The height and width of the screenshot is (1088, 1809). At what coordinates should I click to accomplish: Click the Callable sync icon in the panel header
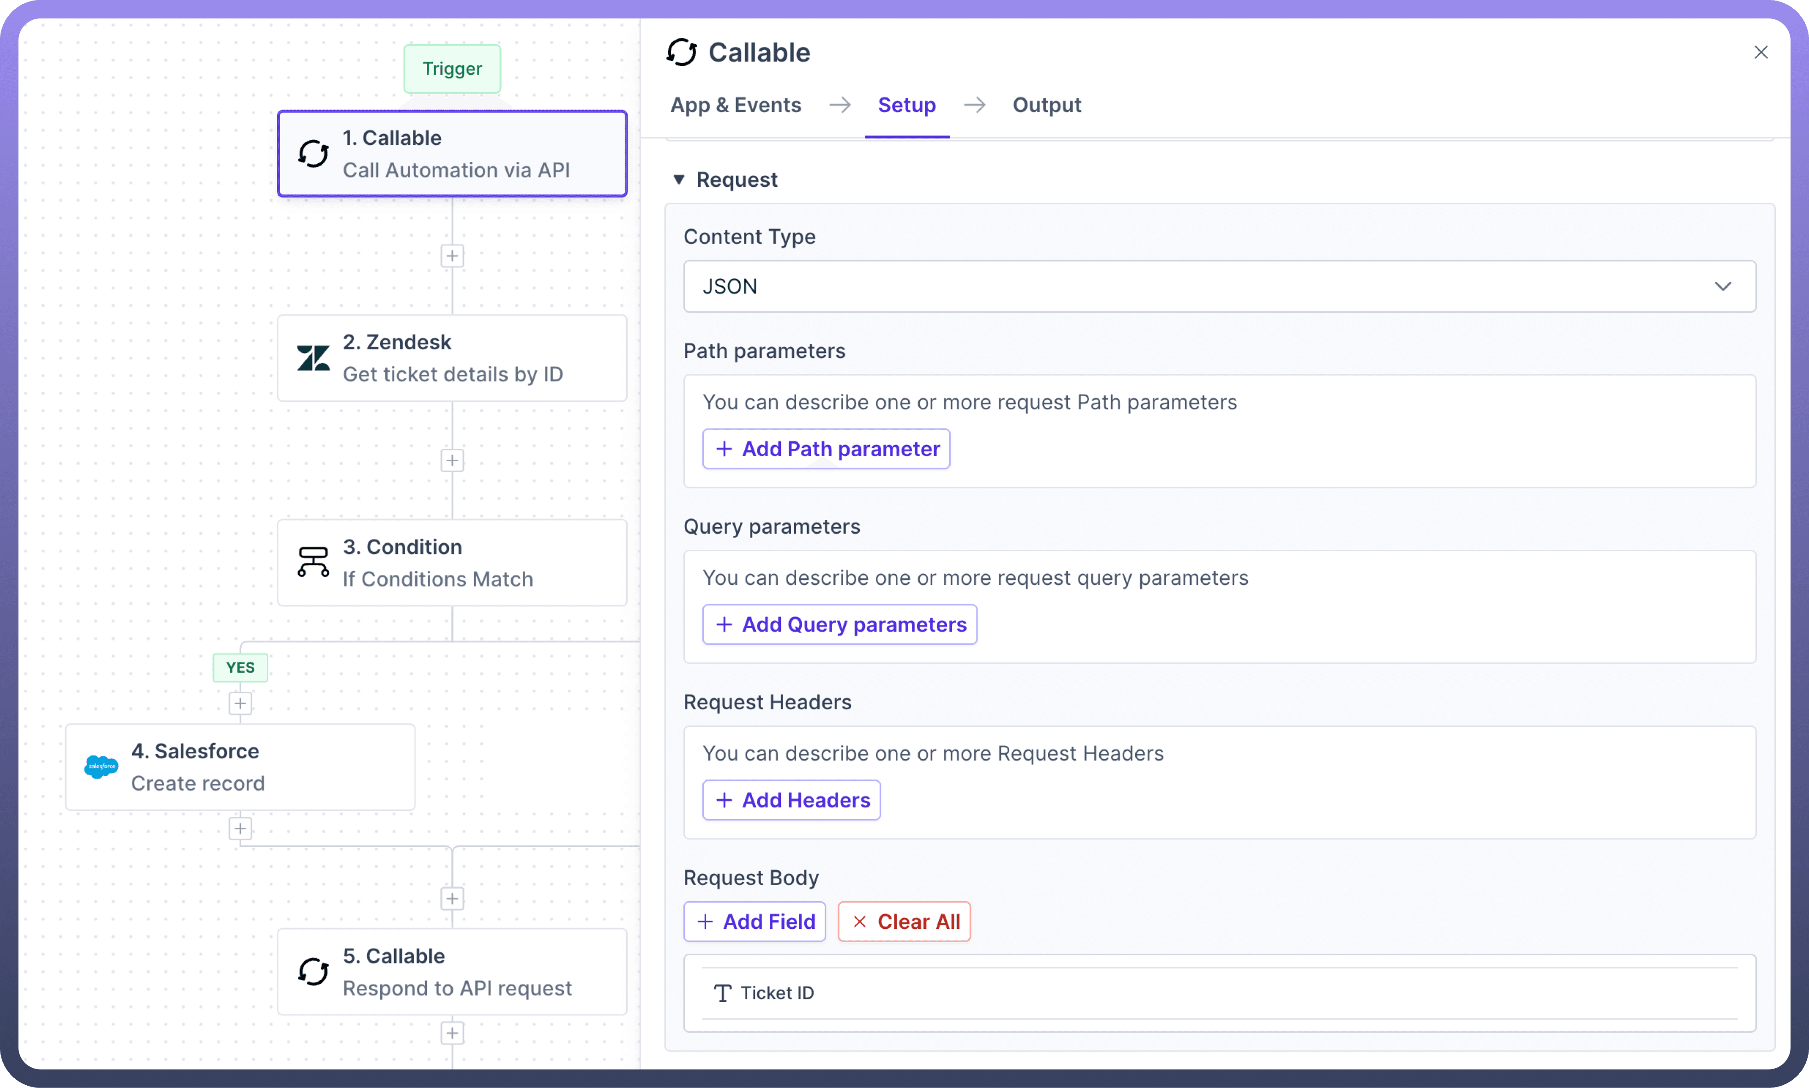coord(682,53)
